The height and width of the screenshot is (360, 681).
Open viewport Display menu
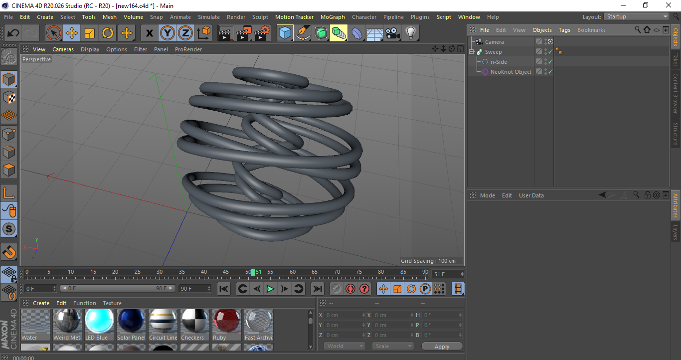[x=90, y=49]
